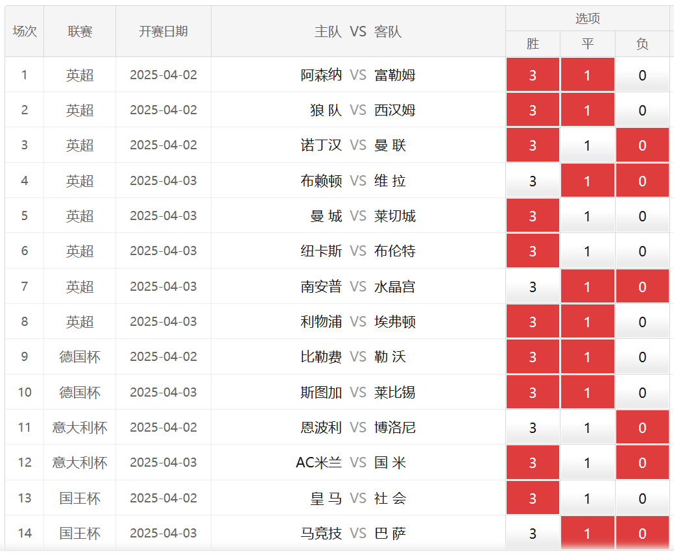Click team names 阿森纳 VS 富勒姆
This screenshot has width=674, height=555.
point(358,75)
